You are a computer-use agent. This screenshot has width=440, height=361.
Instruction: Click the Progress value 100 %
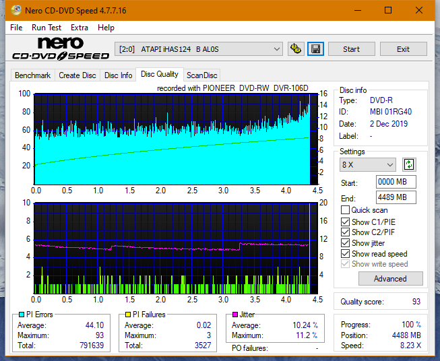click(412, 325)
